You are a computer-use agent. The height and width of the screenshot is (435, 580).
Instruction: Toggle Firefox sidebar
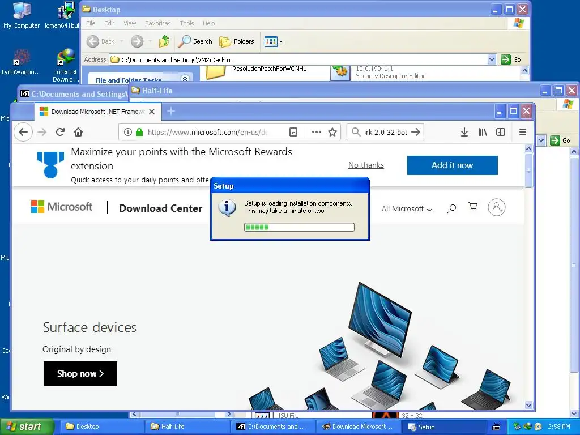[x=501, y=132]
